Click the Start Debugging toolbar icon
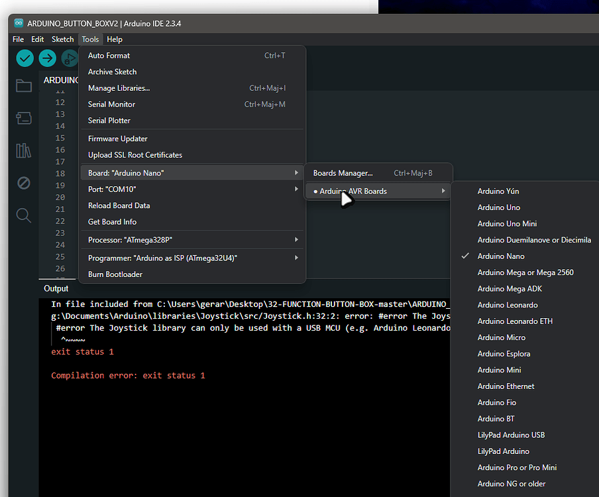This screenshot has height=497, width=599. coord(69,58)
